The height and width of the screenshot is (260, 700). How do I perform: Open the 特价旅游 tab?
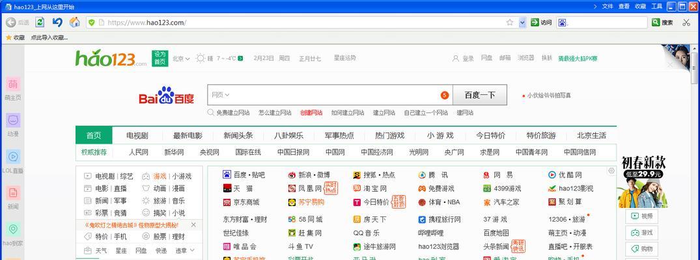click(541, 136)
